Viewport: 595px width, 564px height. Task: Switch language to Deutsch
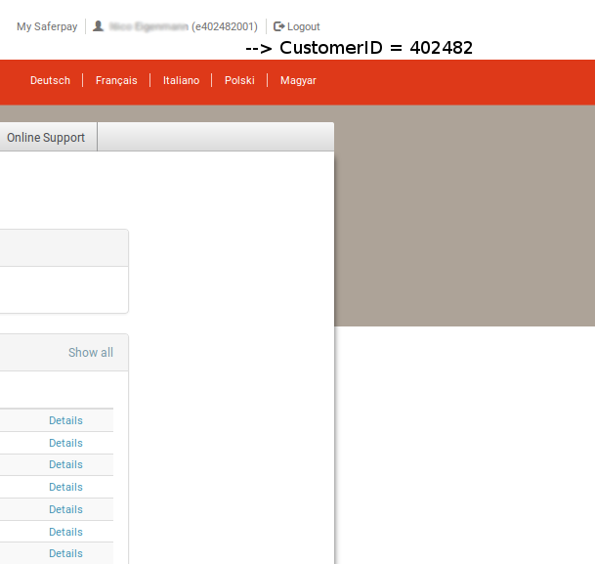click(x=50, y=80)
